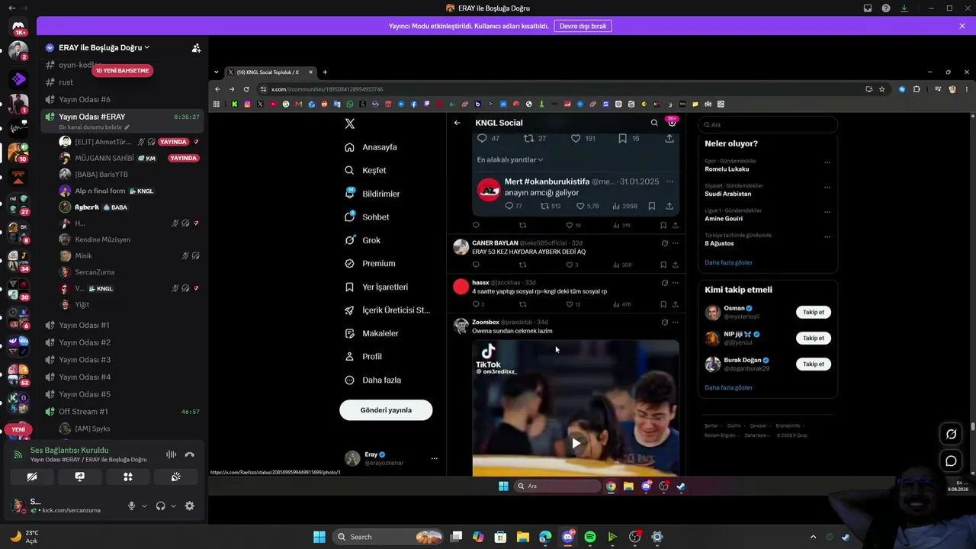Image resolution: width=976 pixels, height=549 pixels.
Task: Open Windows Start menu on the bottom taskbar
Action: (x=319, y=537)
